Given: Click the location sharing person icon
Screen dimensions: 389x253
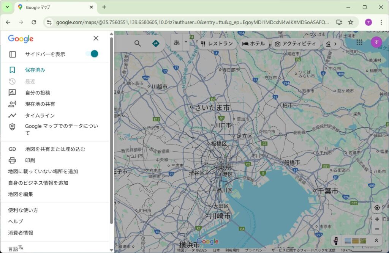Looking at the screenshot, I should tap(12, 104).
